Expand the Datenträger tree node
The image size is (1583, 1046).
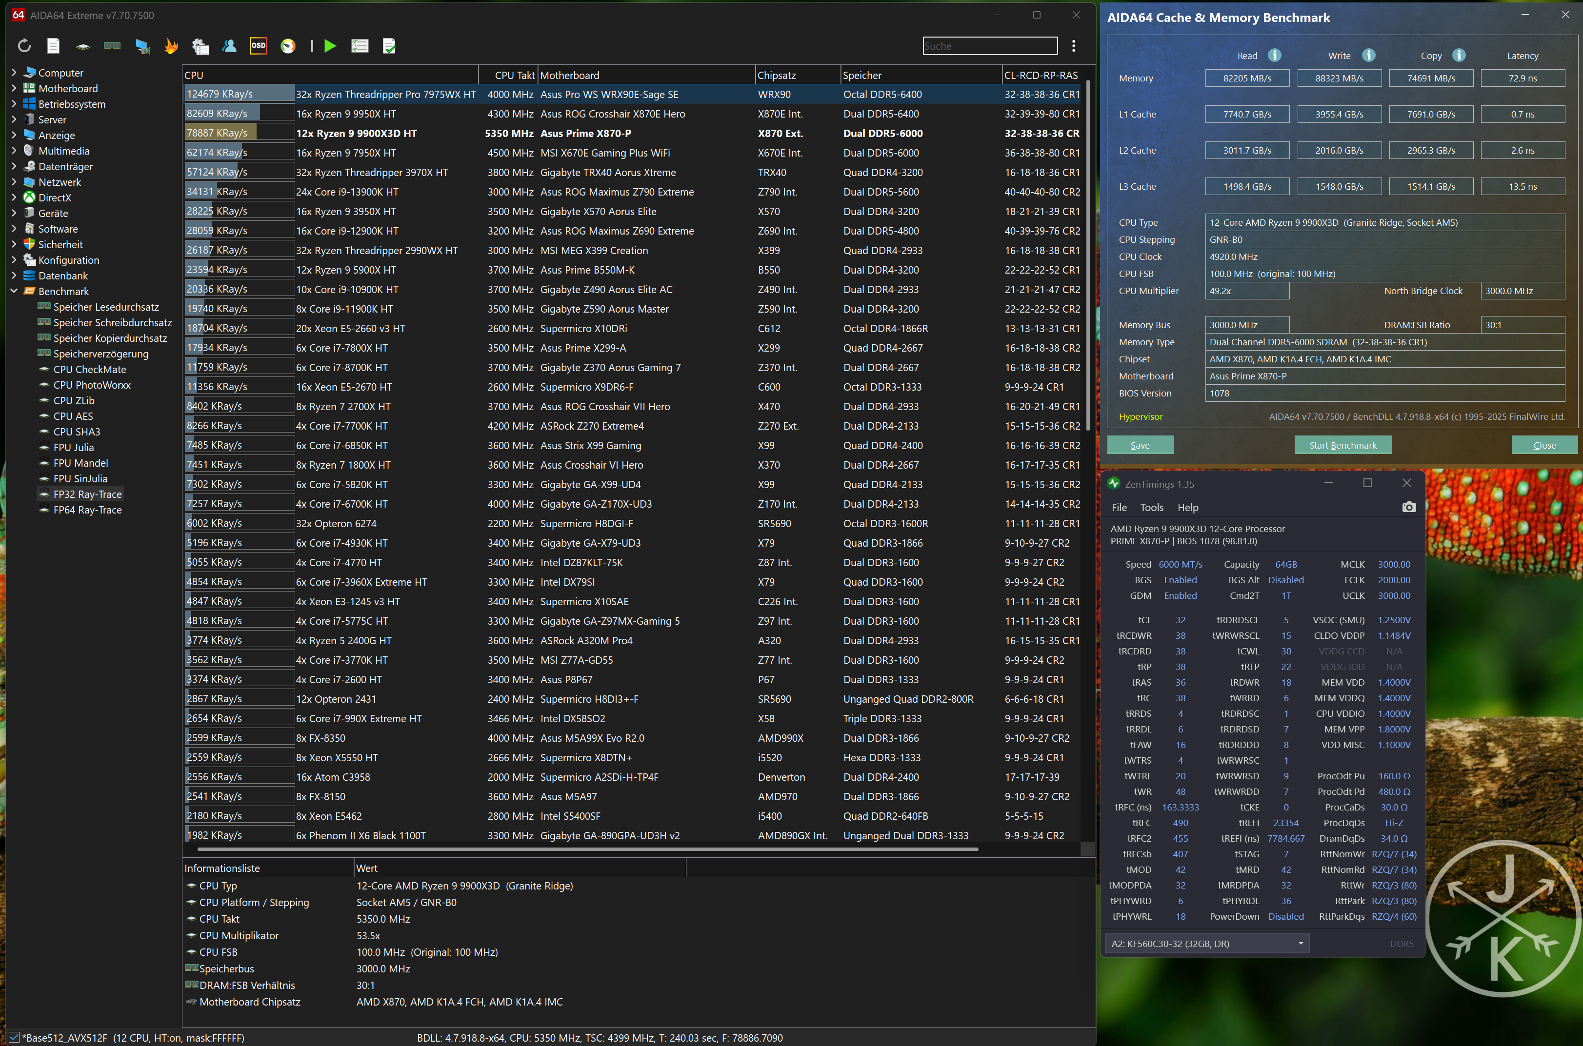pyautogui.click(x=14, y=166)
